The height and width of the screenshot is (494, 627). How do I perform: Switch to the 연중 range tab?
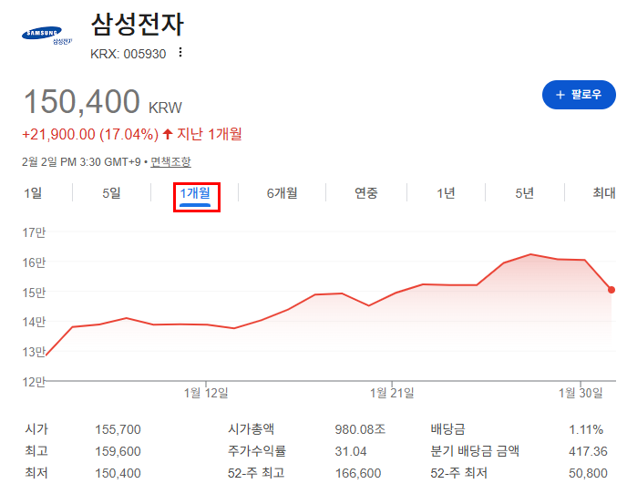(366, 193)
